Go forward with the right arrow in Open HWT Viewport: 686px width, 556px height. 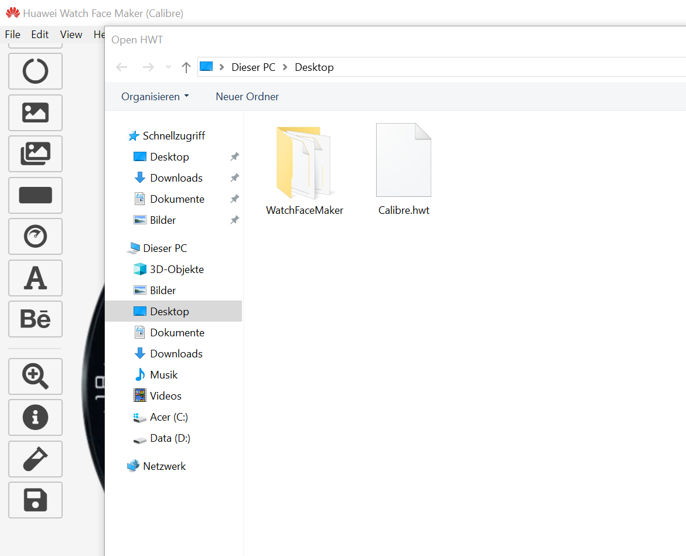pyautogui.click(x=148, y=67)
